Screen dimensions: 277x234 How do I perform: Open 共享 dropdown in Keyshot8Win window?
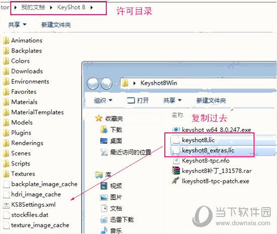[x=172, y=100]
